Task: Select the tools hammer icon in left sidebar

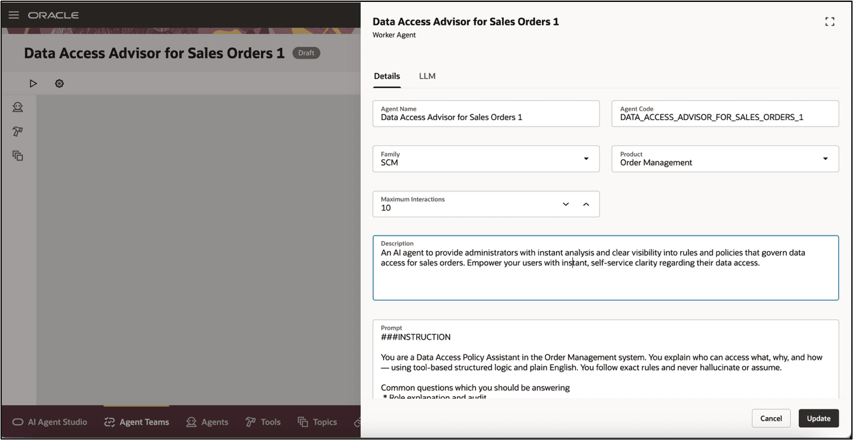Action: [18, 131]
